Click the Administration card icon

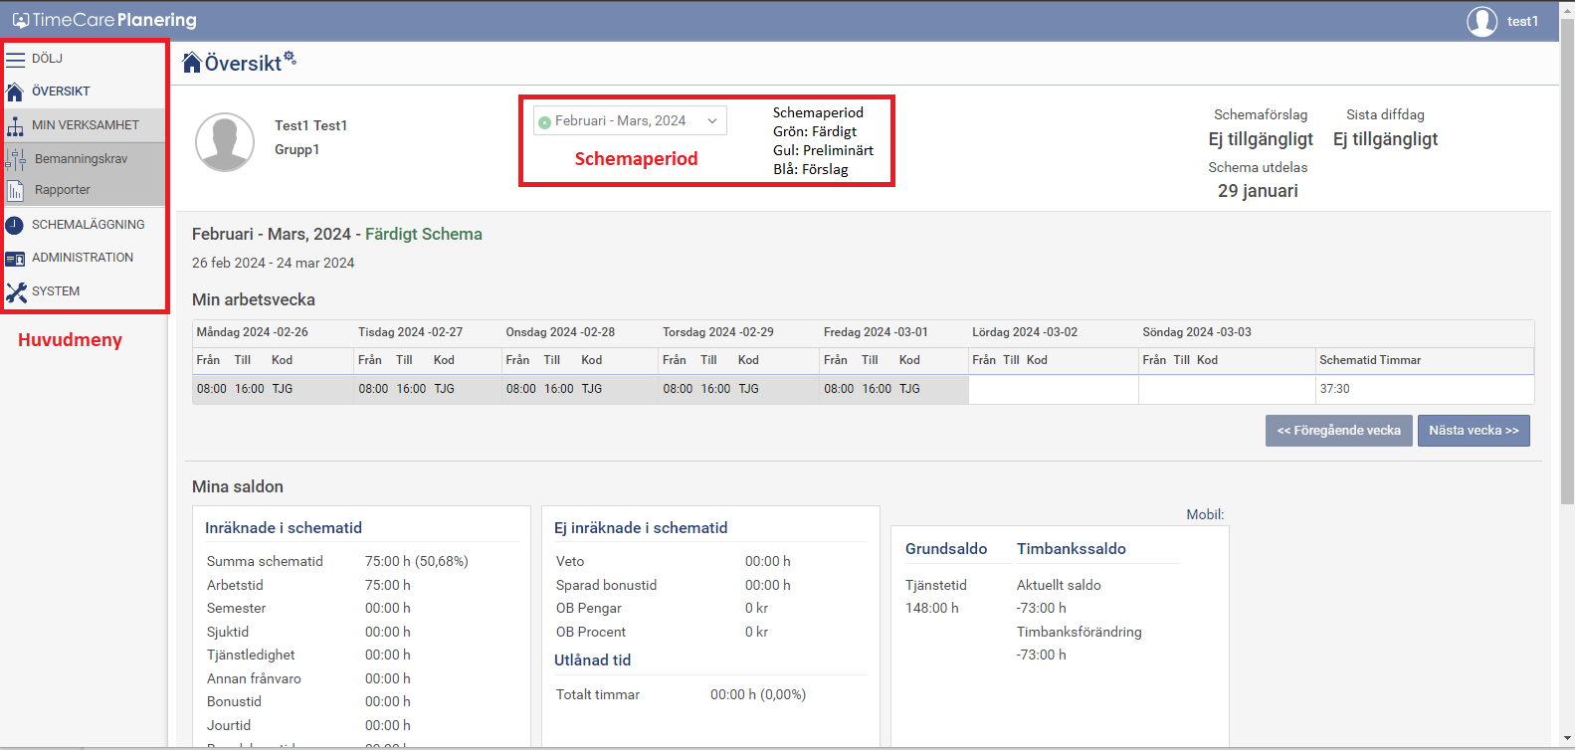pyautogui.click(x=15, y=259)
